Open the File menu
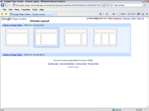Image resolution: width=149 pixels, height=111 pixels. click(x=4, y=9)
